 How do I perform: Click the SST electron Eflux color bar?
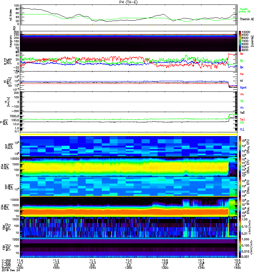click(240, 187)
